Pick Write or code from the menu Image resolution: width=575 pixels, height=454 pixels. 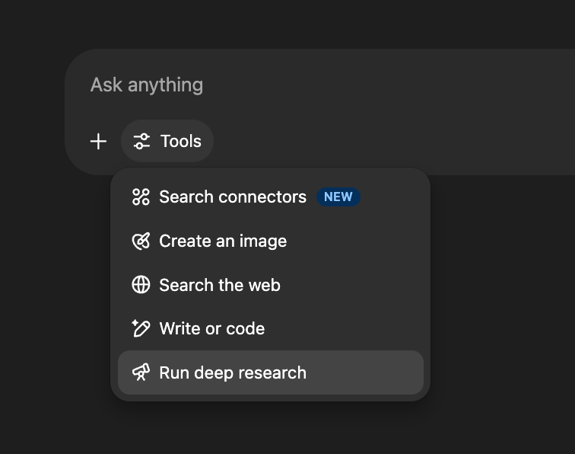pyautogui.click(x=212, y=329)
